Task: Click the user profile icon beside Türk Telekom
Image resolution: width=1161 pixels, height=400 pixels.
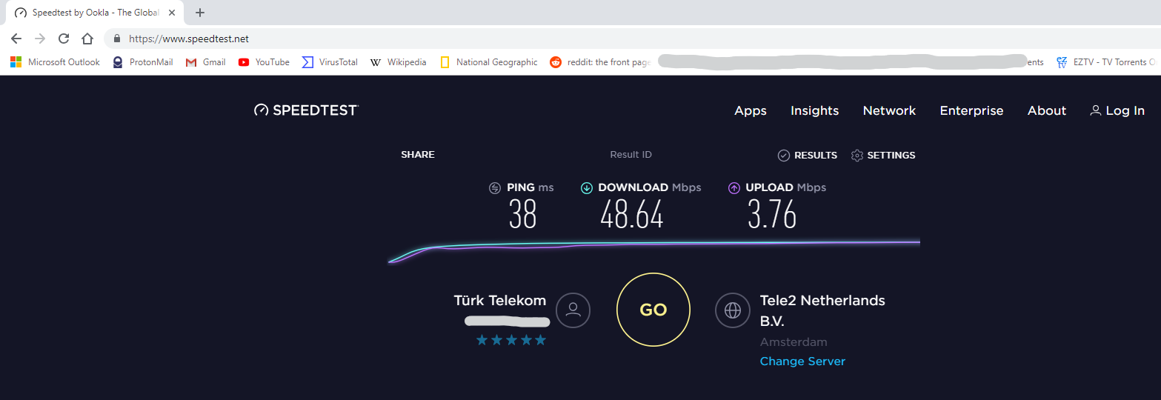Action: [x=573, y=310]
